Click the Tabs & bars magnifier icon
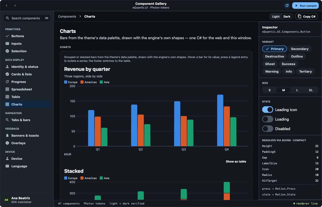Screen dimensions: 322x207 7,120
